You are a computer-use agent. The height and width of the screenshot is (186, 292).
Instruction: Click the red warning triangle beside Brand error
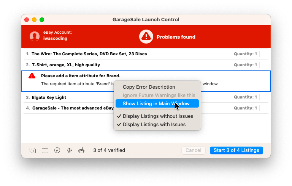(x=32, y=76)
